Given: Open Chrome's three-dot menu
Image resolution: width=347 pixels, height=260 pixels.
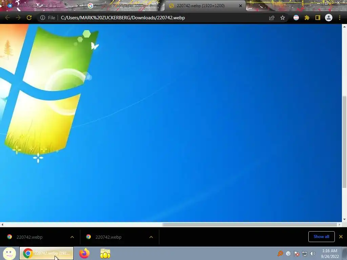Looking at the screenshot, I should [x=340, y=18].
